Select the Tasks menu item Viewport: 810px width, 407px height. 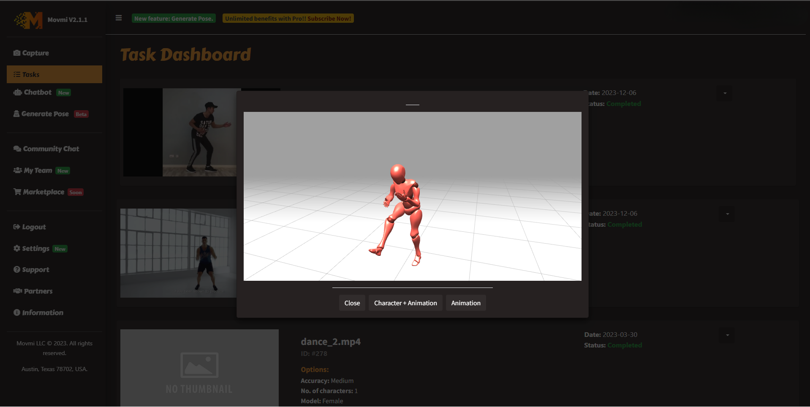(54, 74)
